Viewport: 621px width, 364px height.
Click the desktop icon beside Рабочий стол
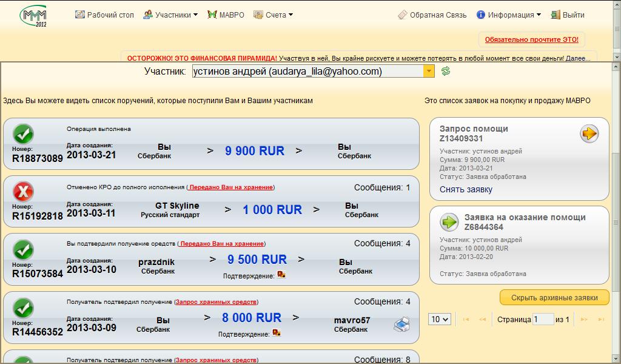(x=80, y=15)
